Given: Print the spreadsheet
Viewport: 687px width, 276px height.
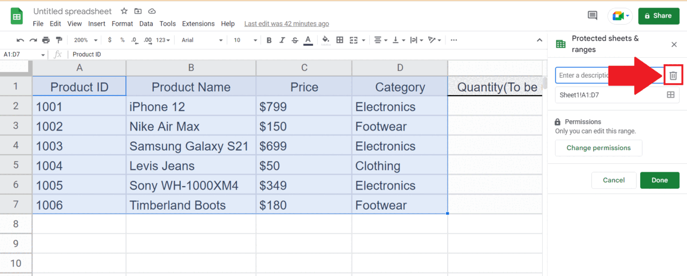Looking at the screenshot, I should 46,40.
